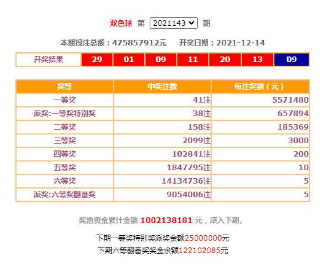Click the total bet amount 475857912元
Image resolution: width=326 pixels, height=277 pixels.
coord(139,43)
